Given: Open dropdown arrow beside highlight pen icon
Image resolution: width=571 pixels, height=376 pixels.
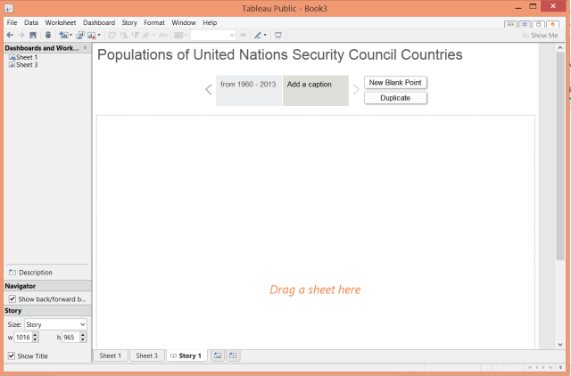Looking at the screenshot, I should pyautogui.click(x=265, y=35).
